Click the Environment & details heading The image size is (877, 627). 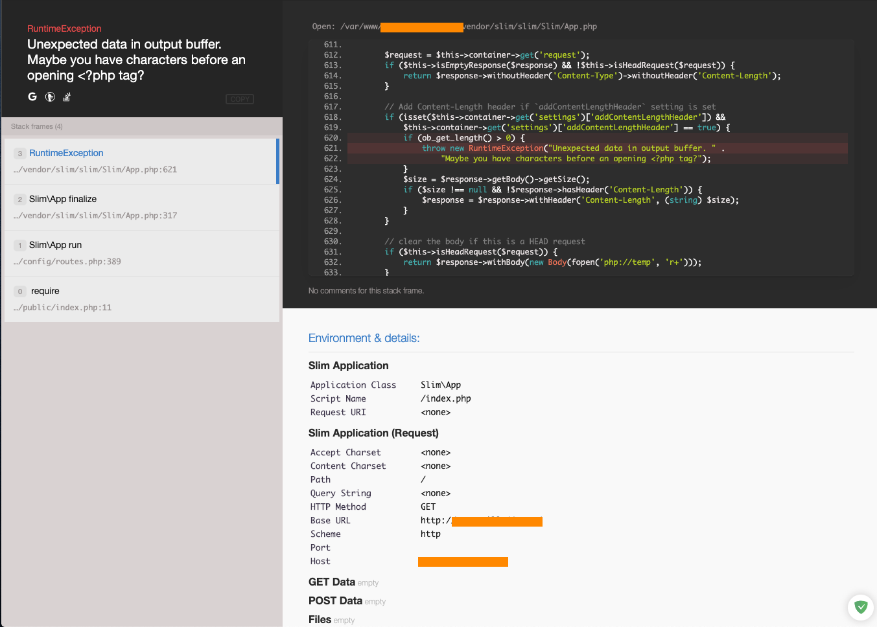pyautogui.click(x=364, y=337)
